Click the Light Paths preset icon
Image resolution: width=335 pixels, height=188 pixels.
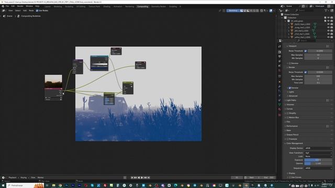328,100
